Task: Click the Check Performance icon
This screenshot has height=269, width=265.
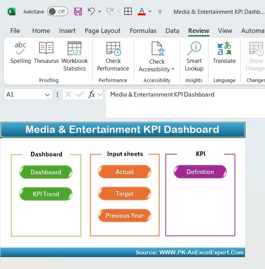Action: click(113, 48)
